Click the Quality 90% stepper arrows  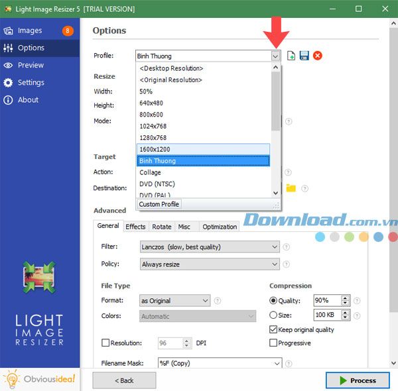click(x=345, y=301)
